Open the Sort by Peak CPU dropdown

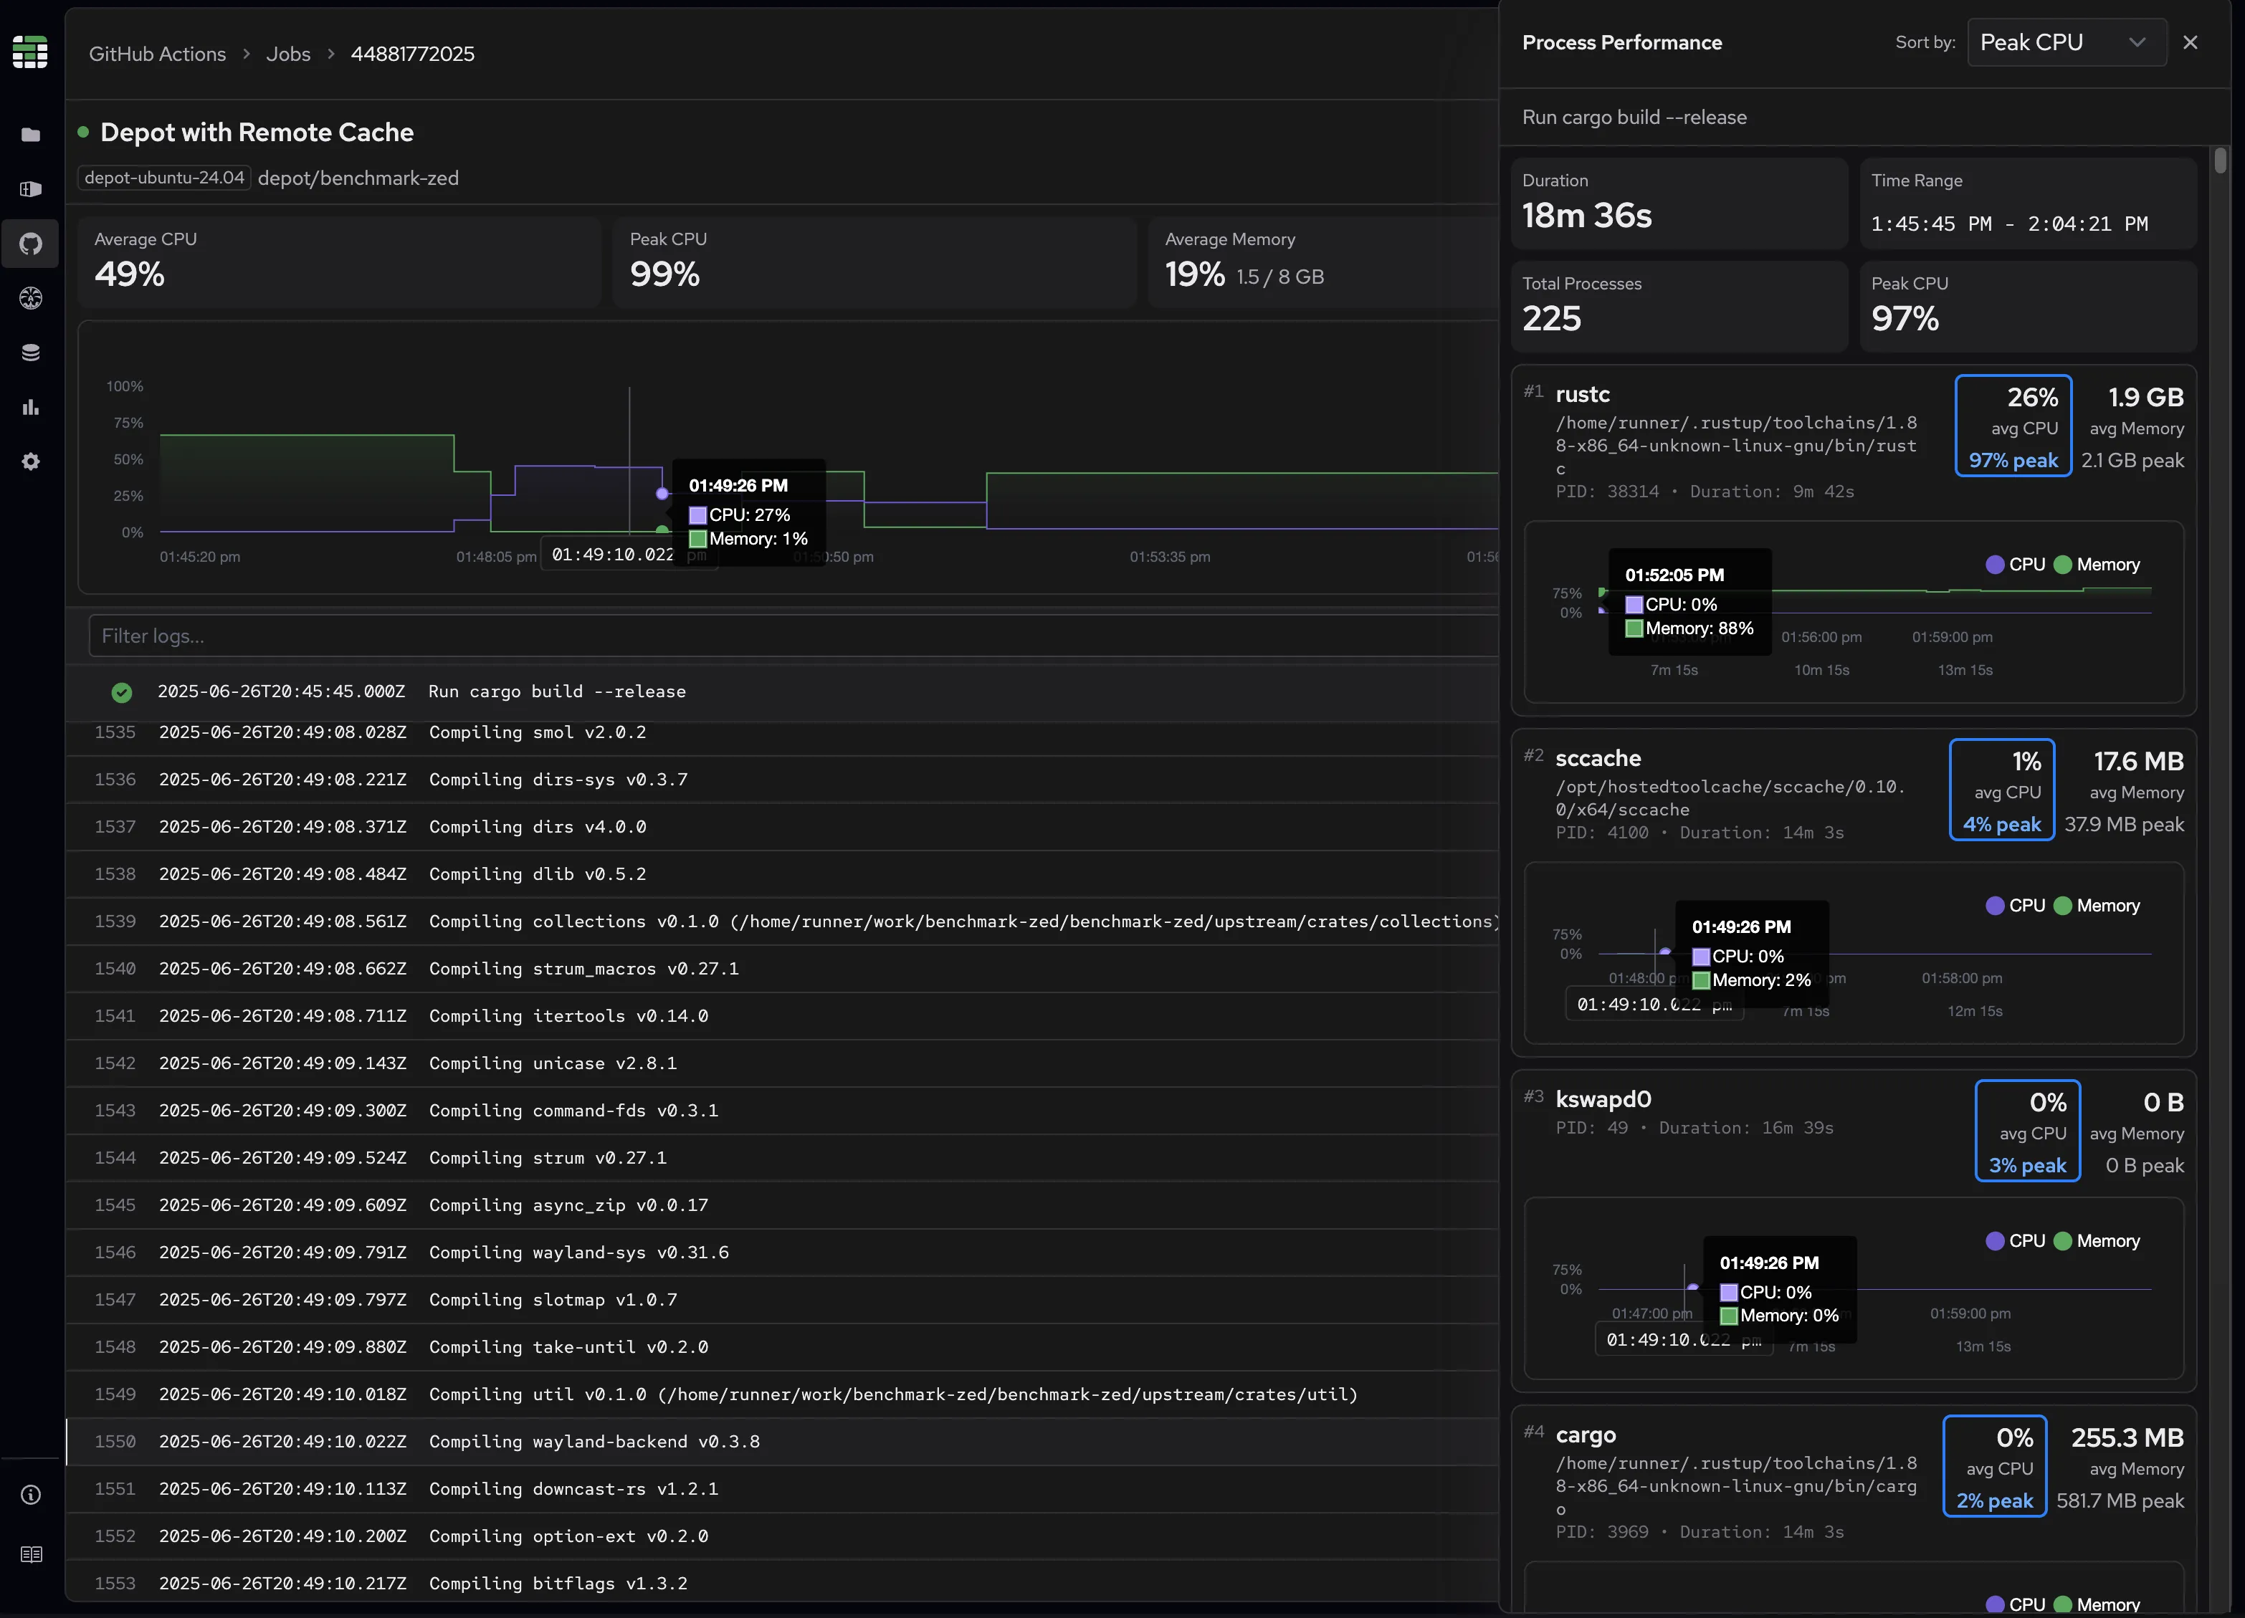click(2066, 42)
